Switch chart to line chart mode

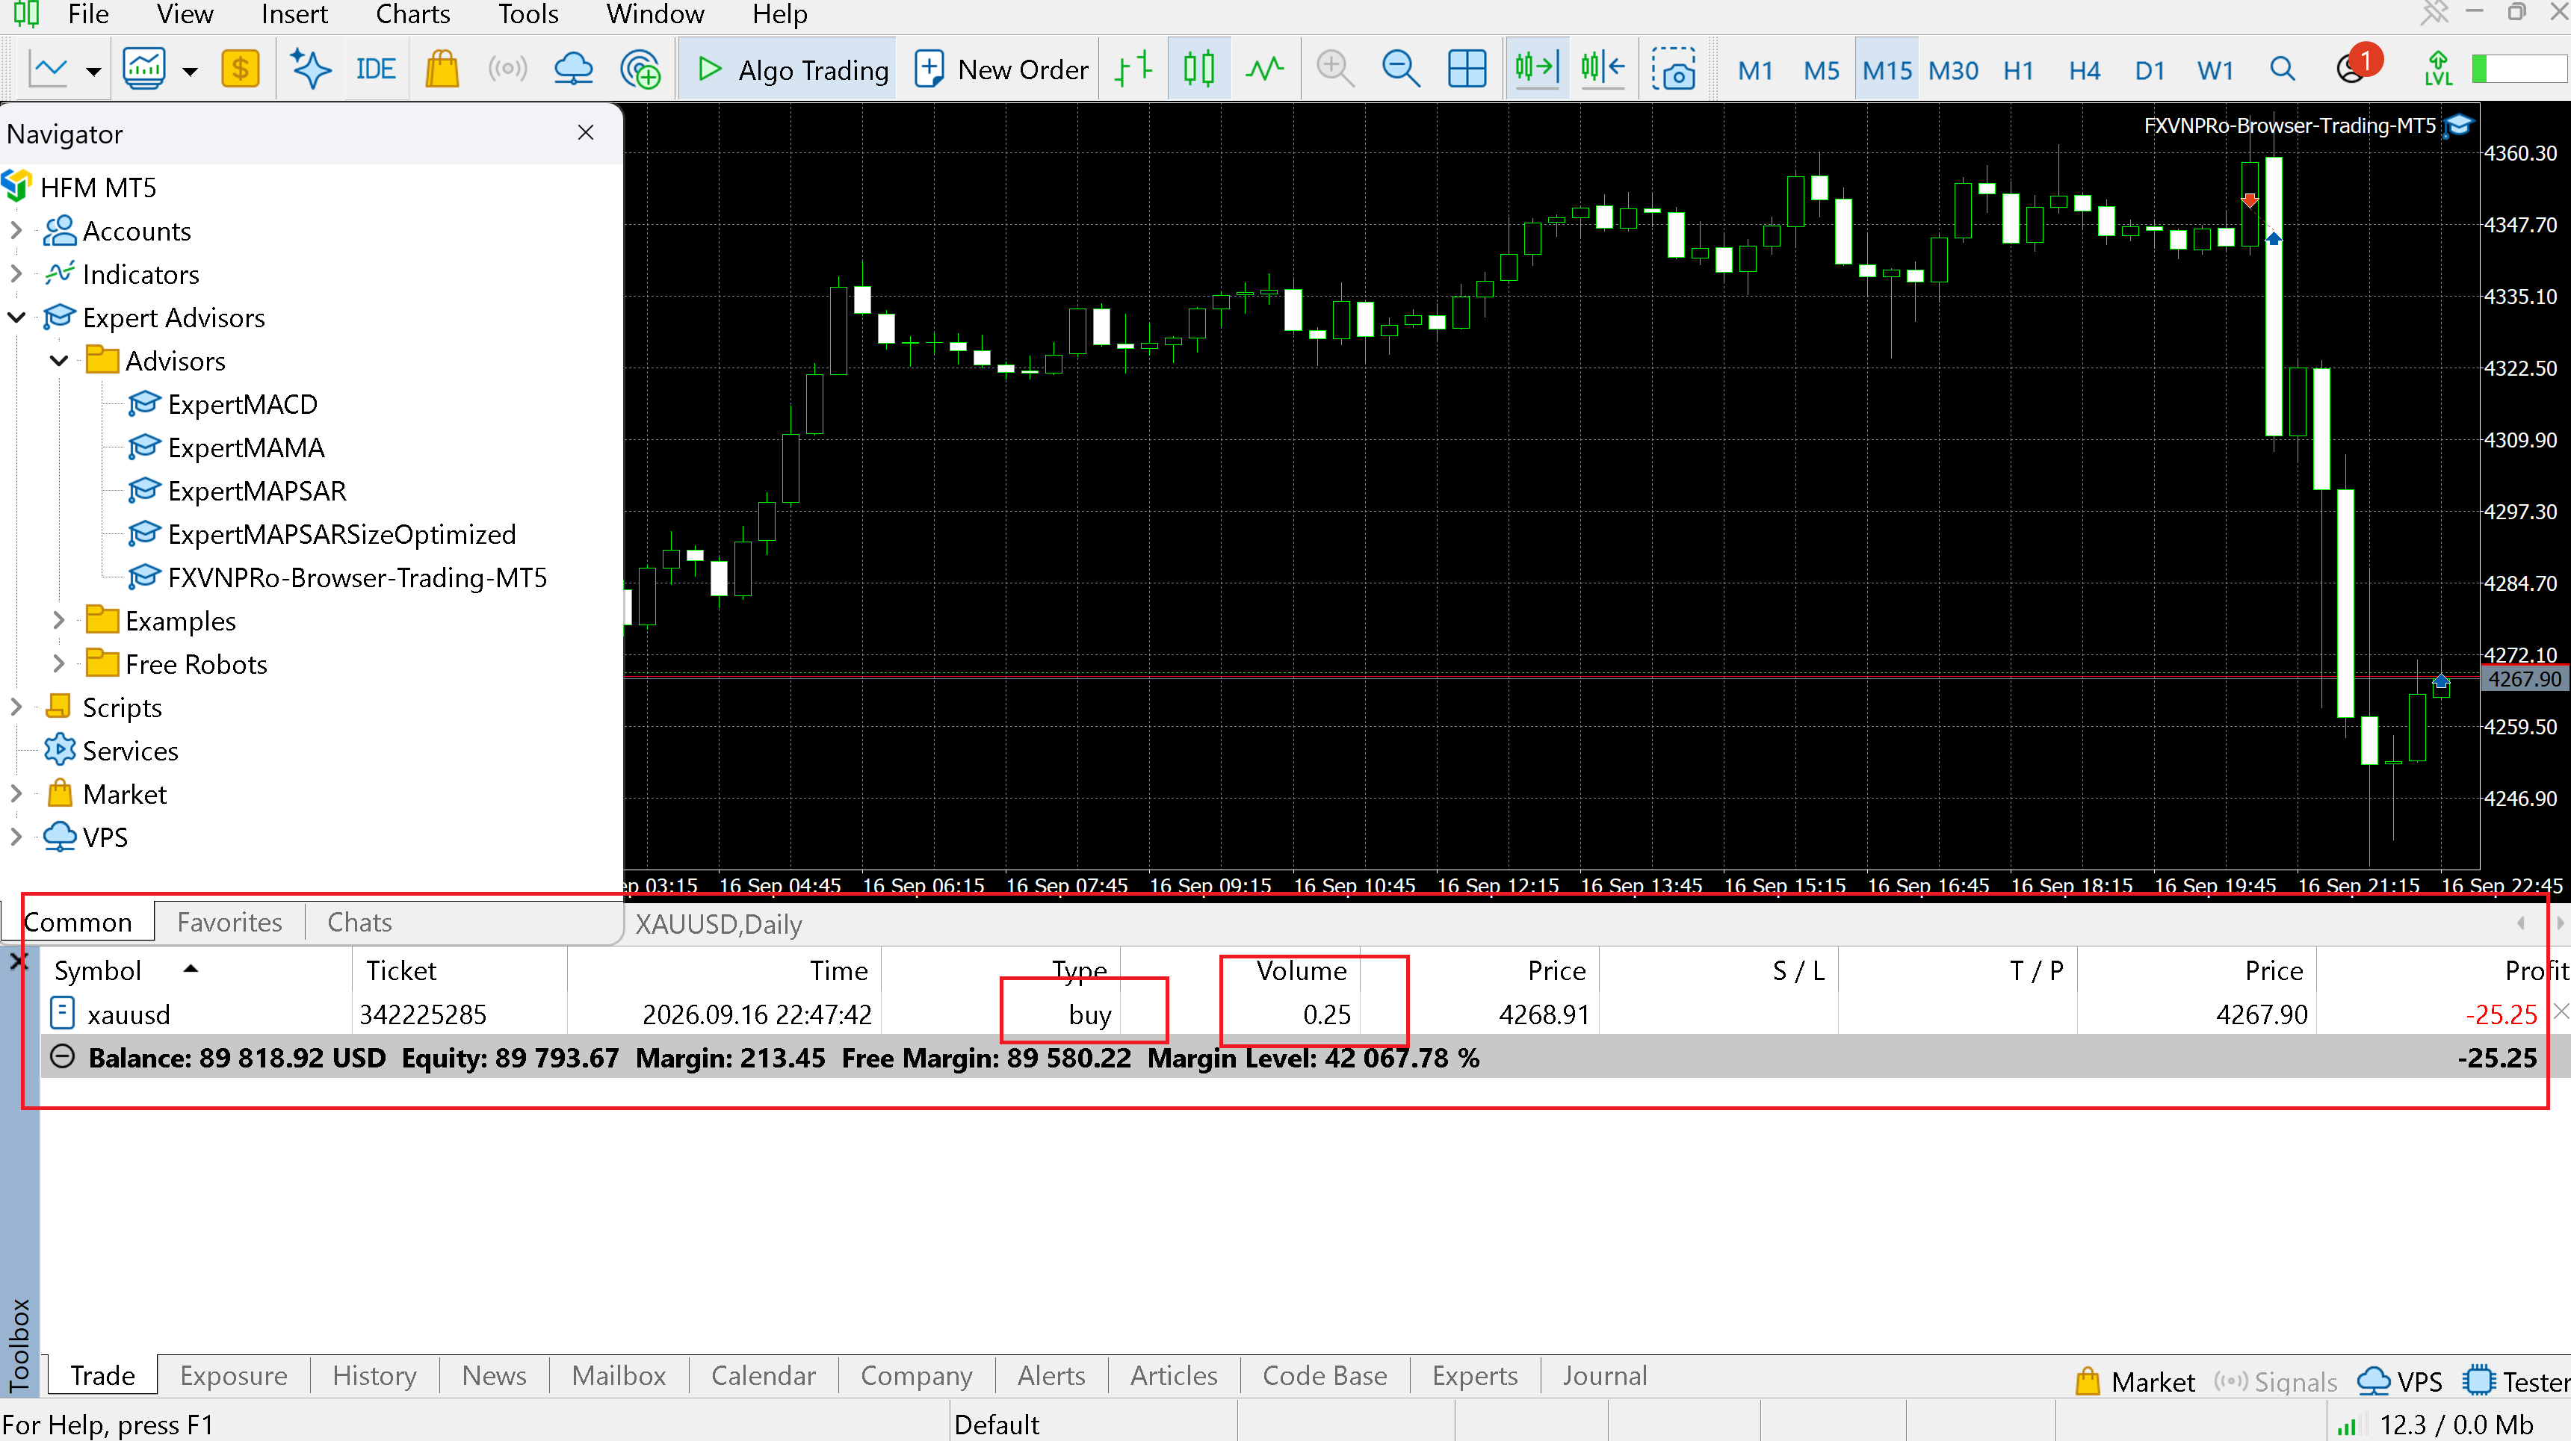click(x=1264, y=70)
